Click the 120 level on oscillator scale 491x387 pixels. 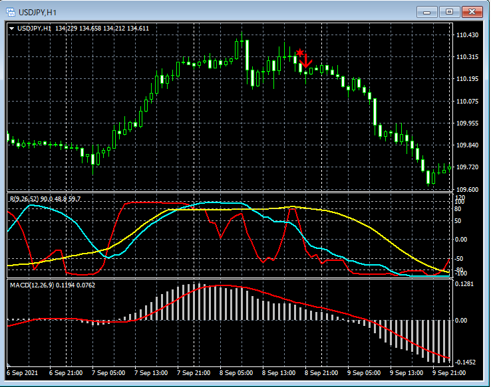[x=459, y=198]
